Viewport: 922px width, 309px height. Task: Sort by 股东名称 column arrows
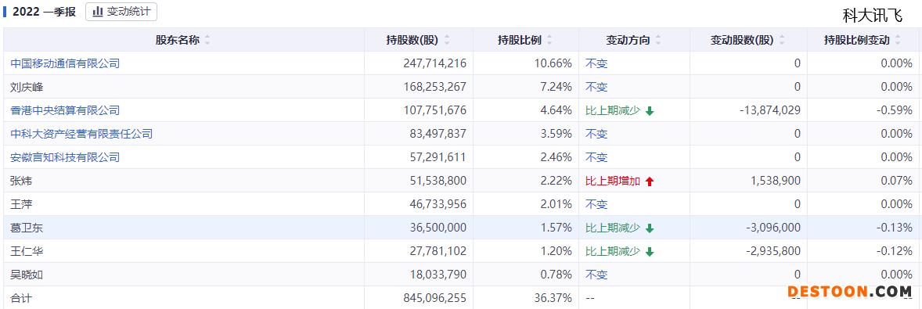tap(207, 41)
